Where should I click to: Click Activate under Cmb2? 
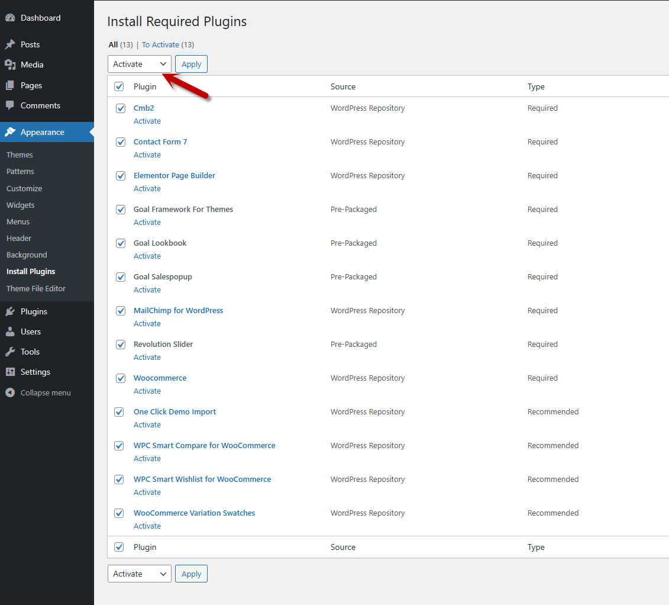point(147,121)
